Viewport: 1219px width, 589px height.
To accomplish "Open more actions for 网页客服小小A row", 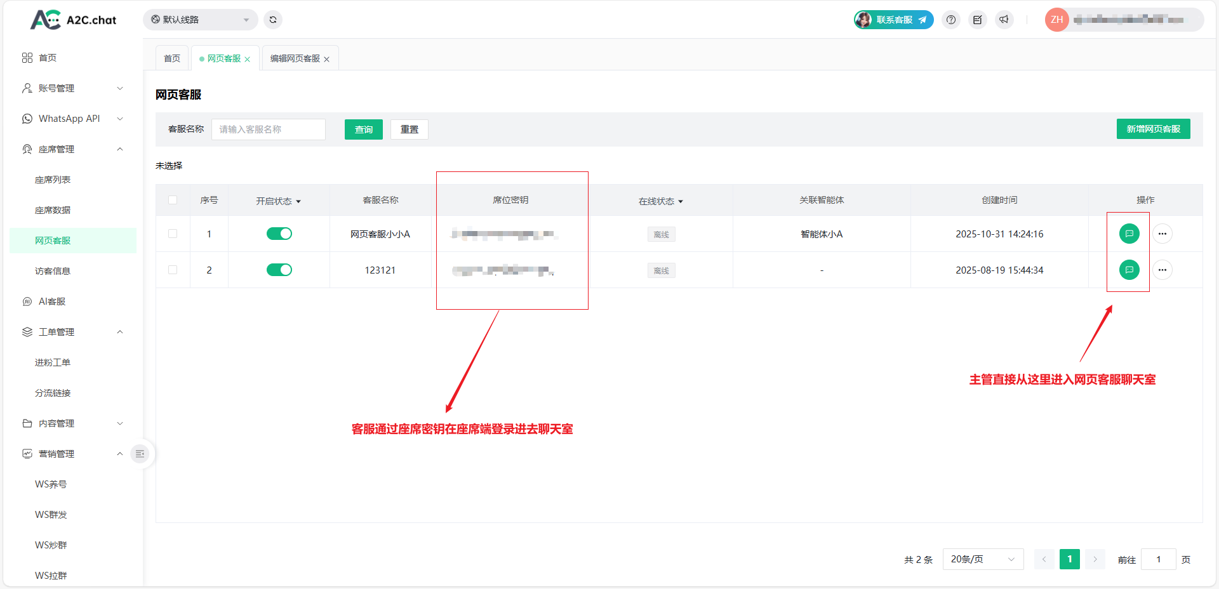I will pyautogui.click(x=1162, y=234).
